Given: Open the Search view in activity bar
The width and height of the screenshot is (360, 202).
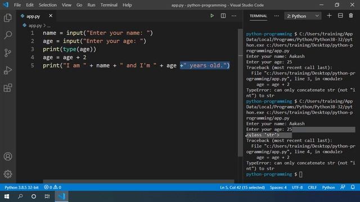Looking at the screenshot, I should [8, 35].
